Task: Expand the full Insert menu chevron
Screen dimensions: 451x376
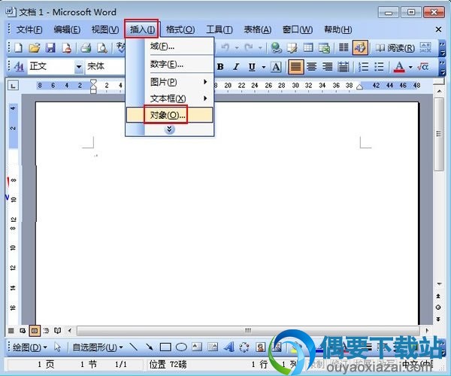Action: pos(169,129)
